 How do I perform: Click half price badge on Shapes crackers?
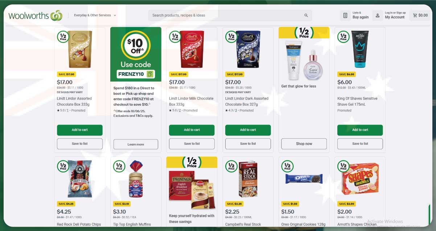click(x=344, y=167)
